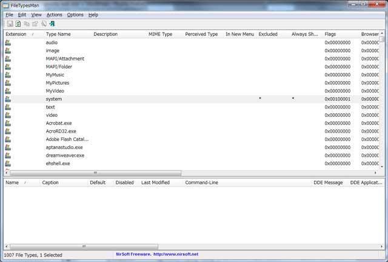
Task: Open the File menu
Action: (x=9, y=15)
